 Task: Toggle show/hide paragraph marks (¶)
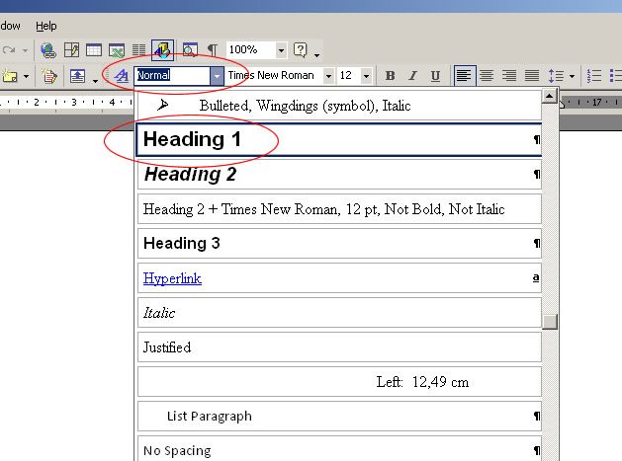[x=212, y=49]
